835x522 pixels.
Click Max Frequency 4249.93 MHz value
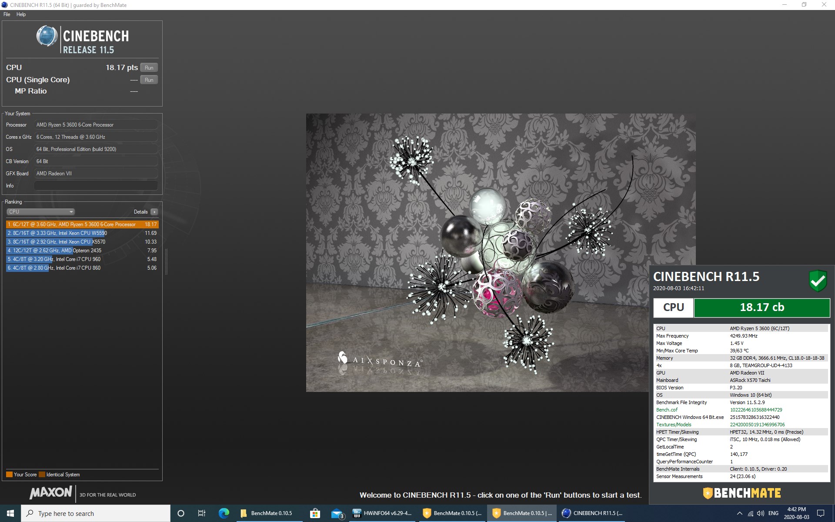(x=743, y=336)
